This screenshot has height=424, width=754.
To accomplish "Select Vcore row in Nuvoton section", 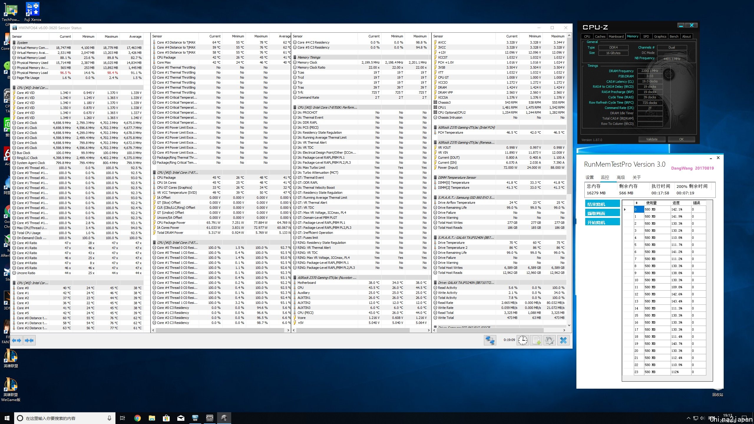I will (361, 318).
